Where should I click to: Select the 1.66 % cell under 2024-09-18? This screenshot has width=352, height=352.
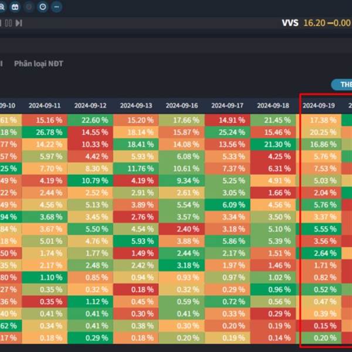pos(273,193)
